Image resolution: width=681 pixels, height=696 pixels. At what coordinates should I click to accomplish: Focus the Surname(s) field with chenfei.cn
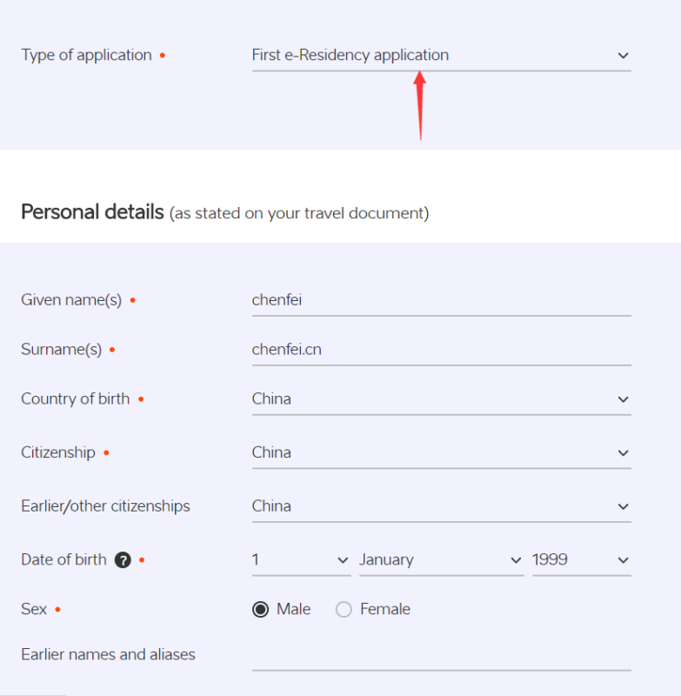pyautogui.click(x=442, y=350)
